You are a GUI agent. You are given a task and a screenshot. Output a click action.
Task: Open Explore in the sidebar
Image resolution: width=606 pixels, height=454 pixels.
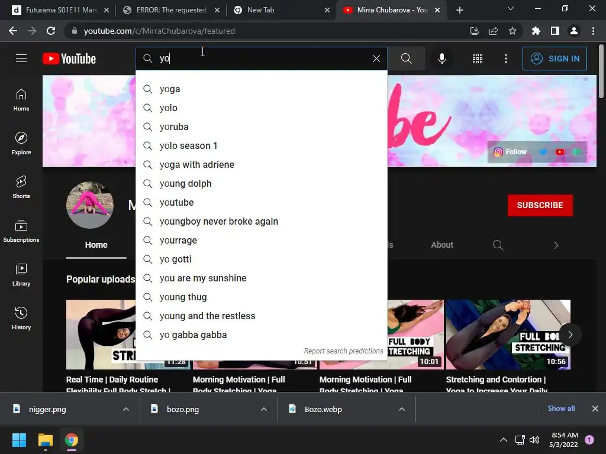pyautogui.click(x=21, y=144)
